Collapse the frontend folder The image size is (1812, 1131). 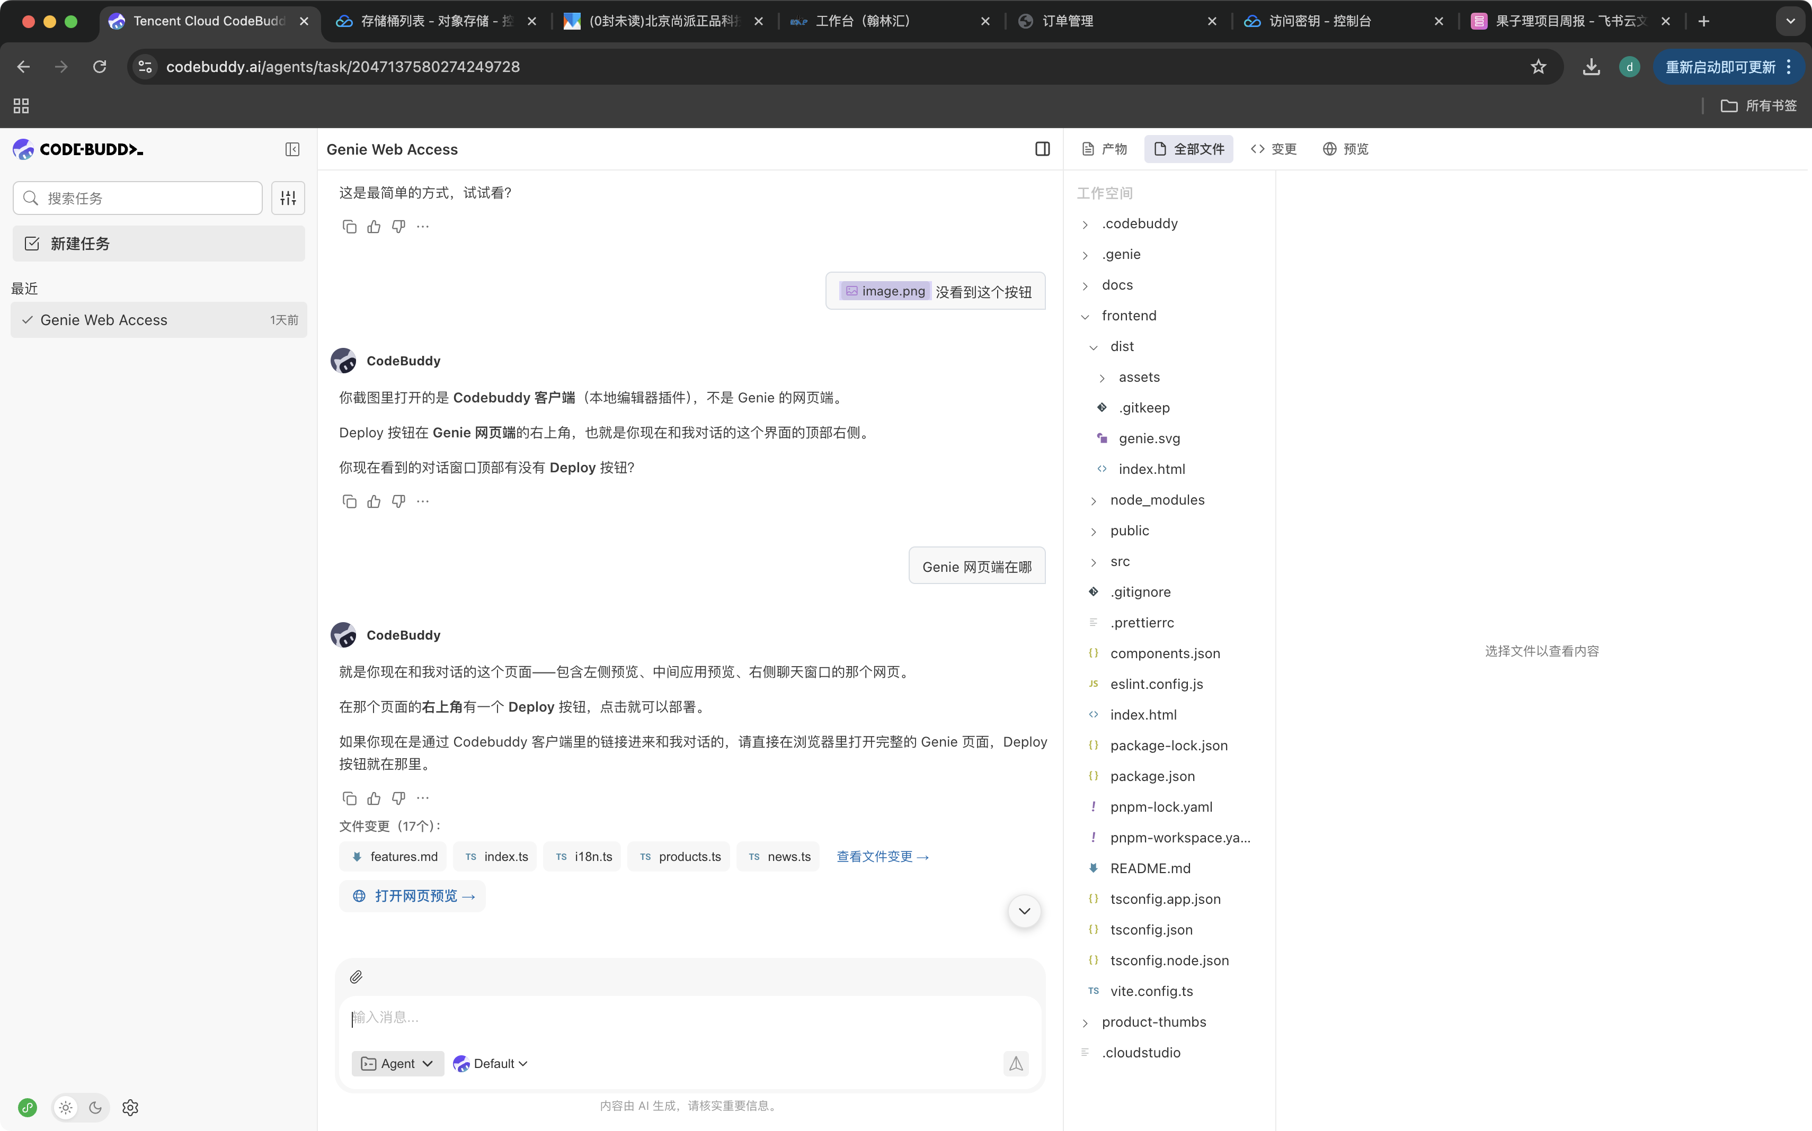1128,316
